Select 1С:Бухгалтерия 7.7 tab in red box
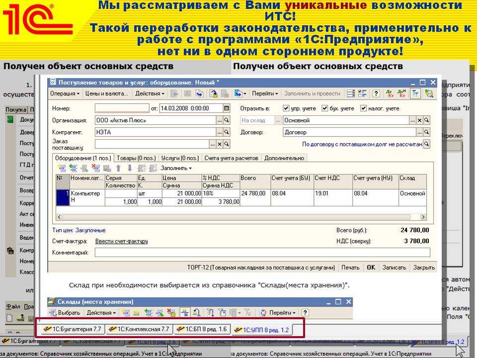Viewport: 477px width, 358px height. coord(73,329)
